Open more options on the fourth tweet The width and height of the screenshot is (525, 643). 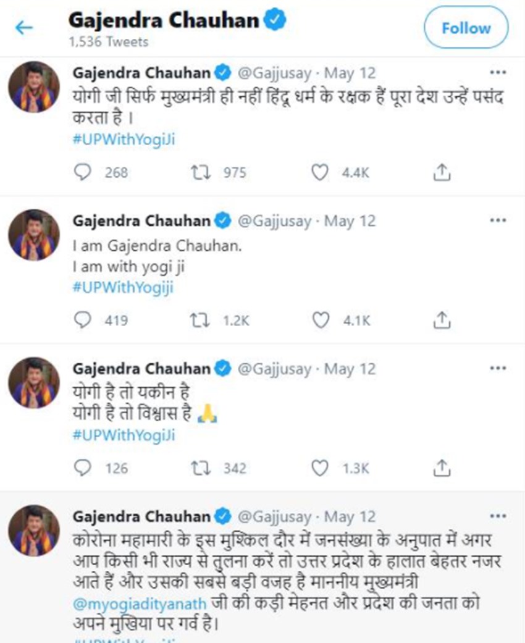tap(497, 515)
